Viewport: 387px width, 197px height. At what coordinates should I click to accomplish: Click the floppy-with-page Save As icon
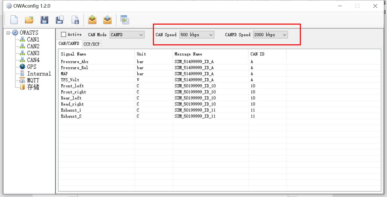(x=60, y=20)
